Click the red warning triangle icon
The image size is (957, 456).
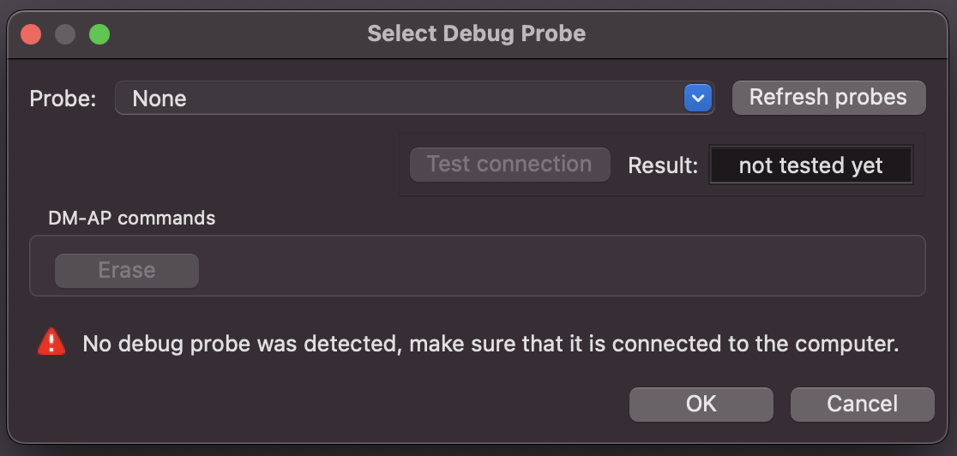(x=51, y=342)
